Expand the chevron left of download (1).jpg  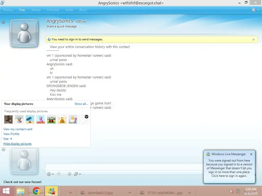click(x=70, y=193)
